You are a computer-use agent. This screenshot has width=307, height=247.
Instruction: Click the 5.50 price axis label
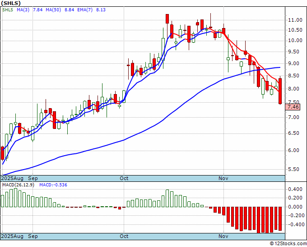point(294,169)
